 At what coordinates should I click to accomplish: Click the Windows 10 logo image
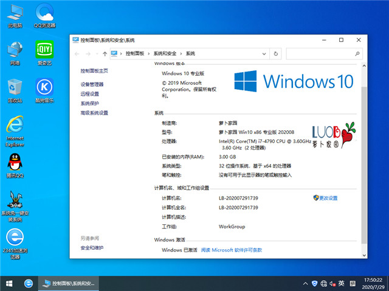point(294,81)
